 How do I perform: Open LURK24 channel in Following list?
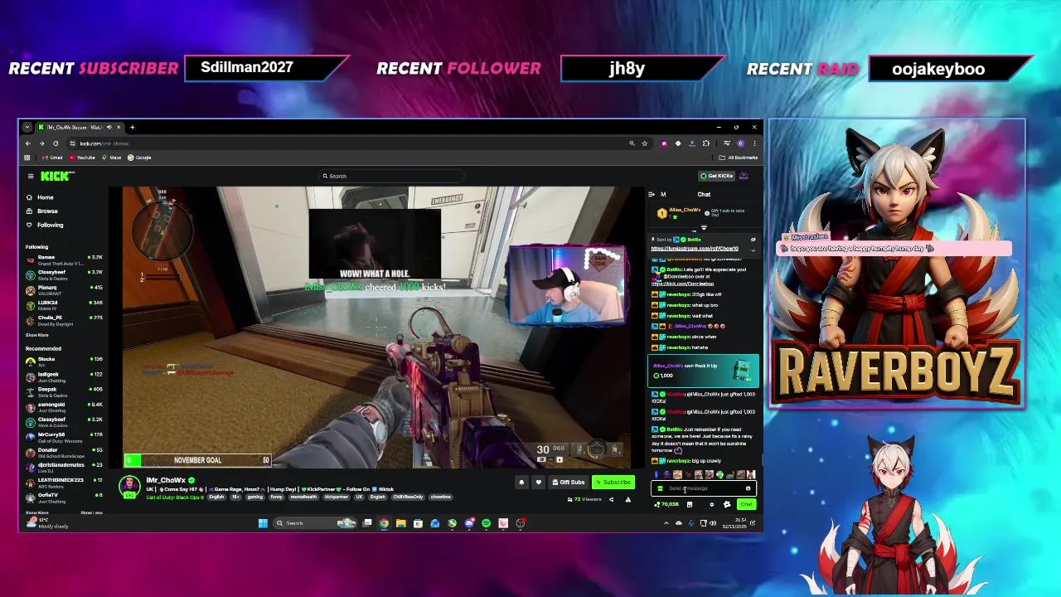(62, 304)
